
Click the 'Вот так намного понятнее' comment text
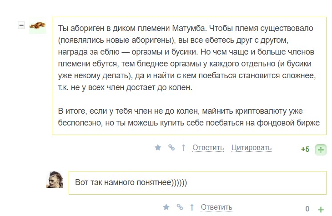(x=131, y=183)
